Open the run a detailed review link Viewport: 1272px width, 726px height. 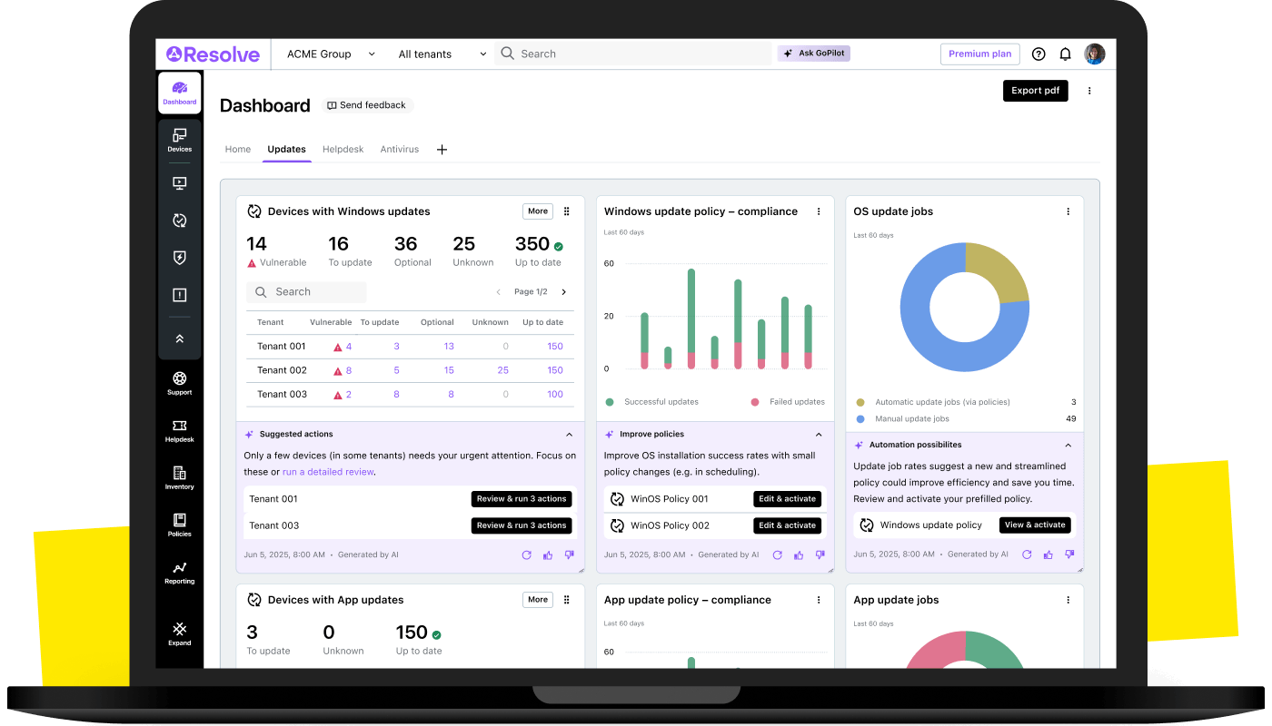pyautogui.click(x=328, y=472)
